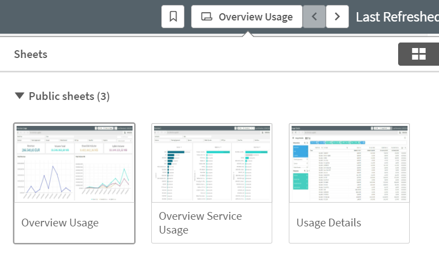Switch to grid view layout icon

(x=419, y=54)
